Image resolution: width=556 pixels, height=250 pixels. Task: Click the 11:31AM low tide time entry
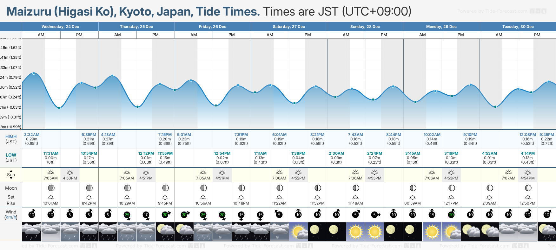(x=51, y=153)
